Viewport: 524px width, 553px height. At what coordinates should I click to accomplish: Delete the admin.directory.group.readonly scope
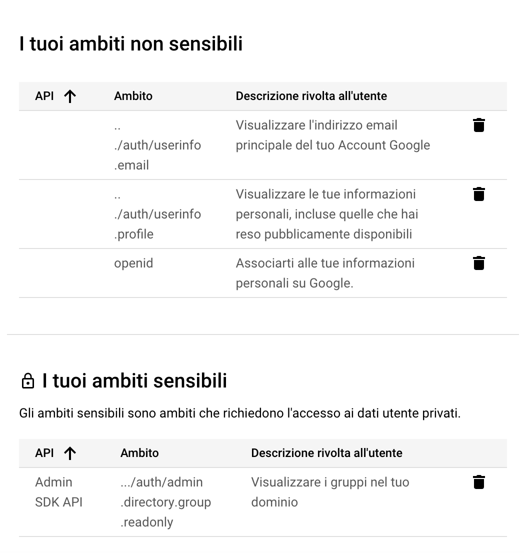click(x=478, y=482)
